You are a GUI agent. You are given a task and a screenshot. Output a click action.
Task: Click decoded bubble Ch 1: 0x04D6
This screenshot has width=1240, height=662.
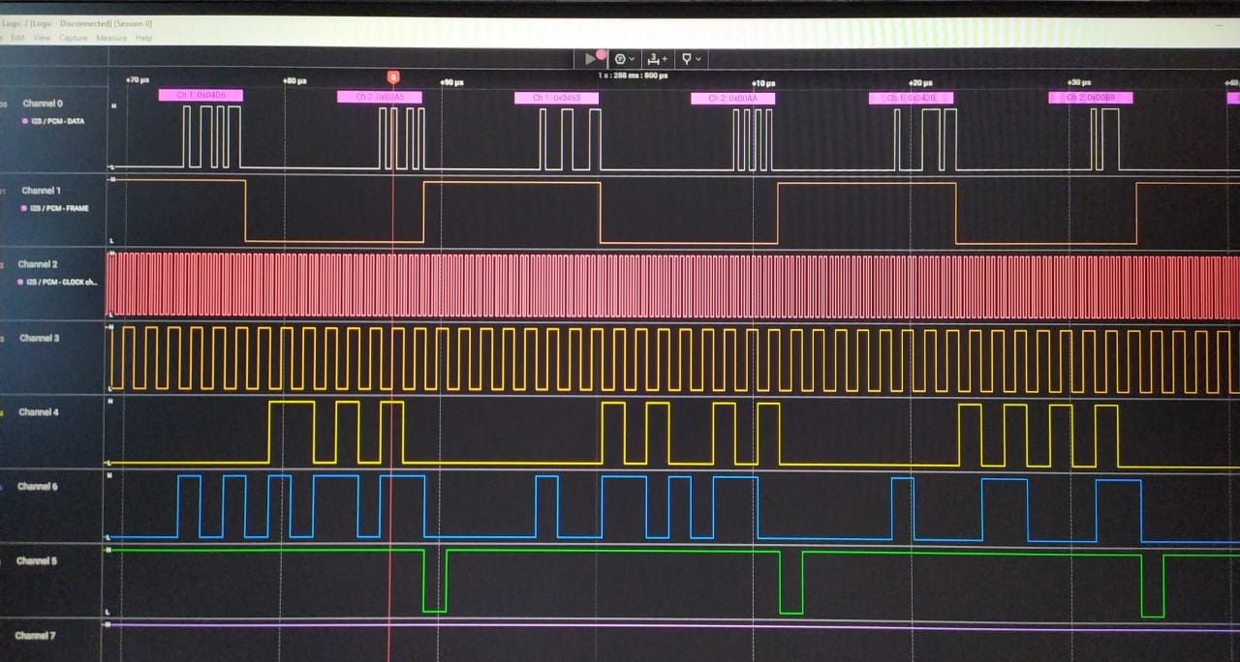click(x=201, y=95)
